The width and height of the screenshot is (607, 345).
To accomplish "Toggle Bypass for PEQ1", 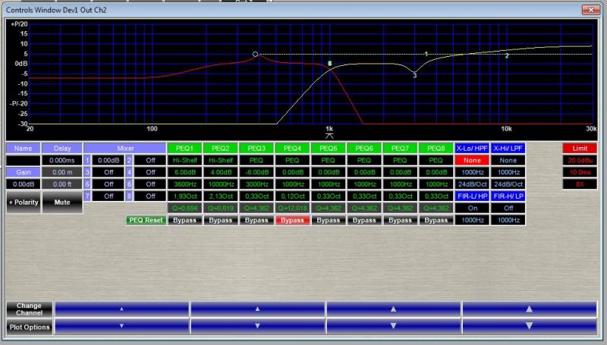I will coord(184,220).
